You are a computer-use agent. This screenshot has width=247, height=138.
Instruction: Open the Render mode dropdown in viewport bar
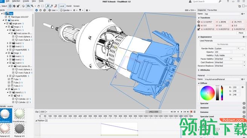click(x=66, y=10)
